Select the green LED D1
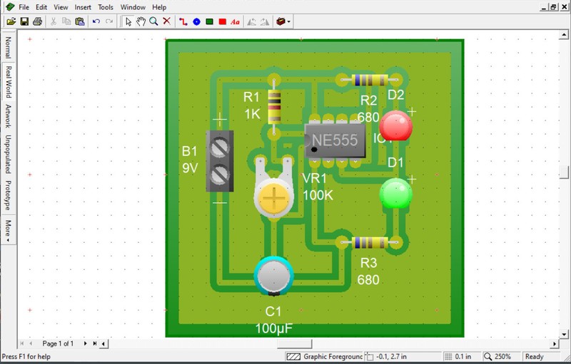 click(x=396, y=193)
